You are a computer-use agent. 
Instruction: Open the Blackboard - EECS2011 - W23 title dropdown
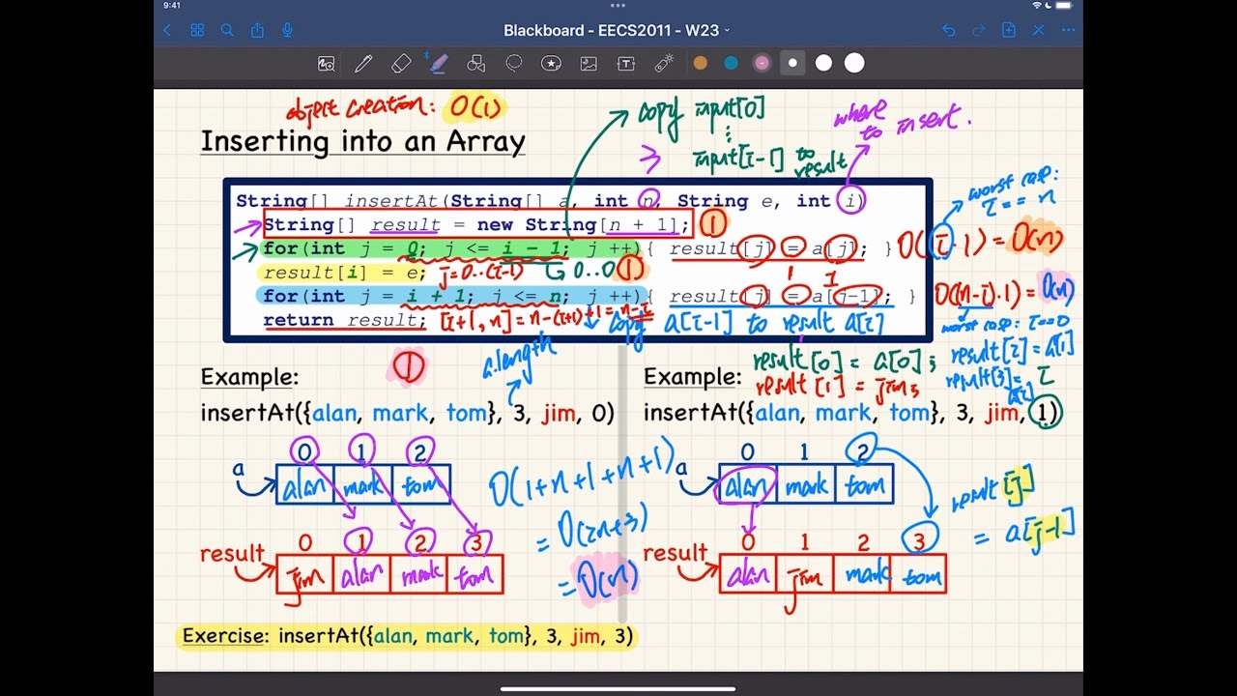[x=618, y=30]
